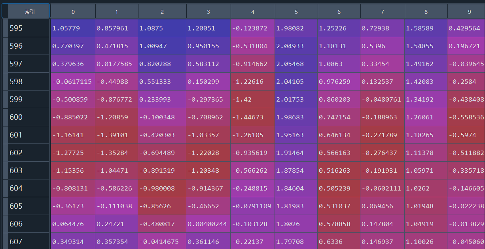Select the cell with value -0.5974
Screen dimensions: 485x249
pos(466,135)
